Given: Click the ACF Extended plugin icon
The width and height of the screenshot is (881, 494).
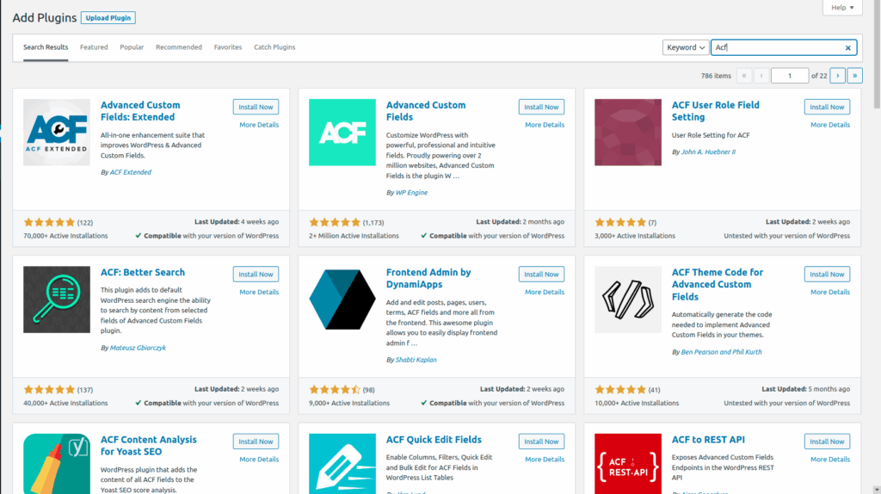Looking at the screenshot, I should pos(56,133).
